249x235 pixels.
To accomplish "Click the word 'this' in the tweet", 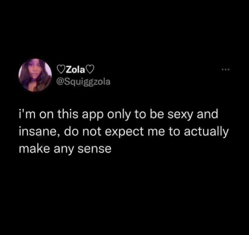I will [68, 114].
